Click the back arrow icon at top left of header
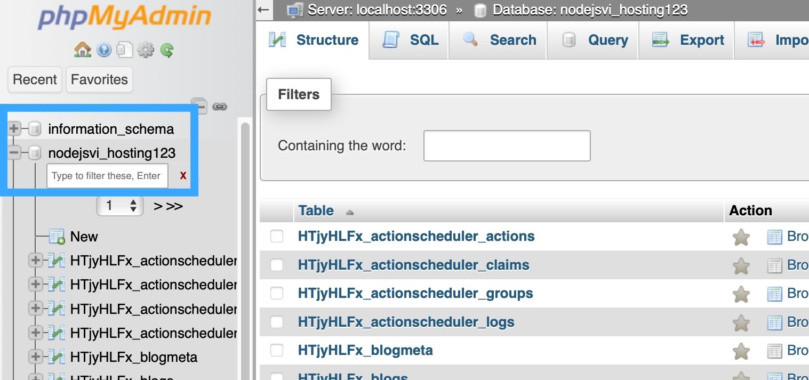This screenshot has height=380, width=809. coord(263,10)
